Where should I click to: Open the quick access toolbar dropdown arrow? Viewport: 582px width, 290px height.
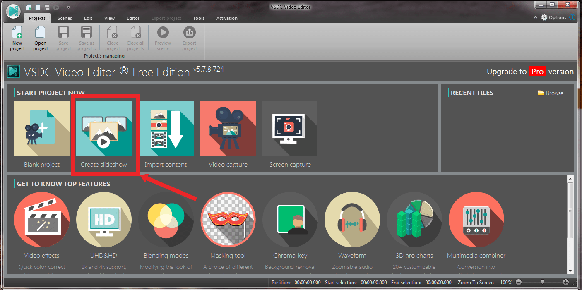click(x=68, y=7)
